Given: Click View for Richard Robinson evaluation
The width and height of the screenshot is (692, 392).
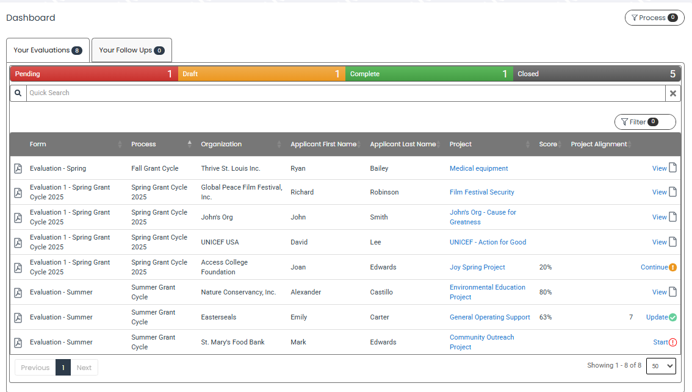Looking at the screenshot, I should tap(659, 192).
